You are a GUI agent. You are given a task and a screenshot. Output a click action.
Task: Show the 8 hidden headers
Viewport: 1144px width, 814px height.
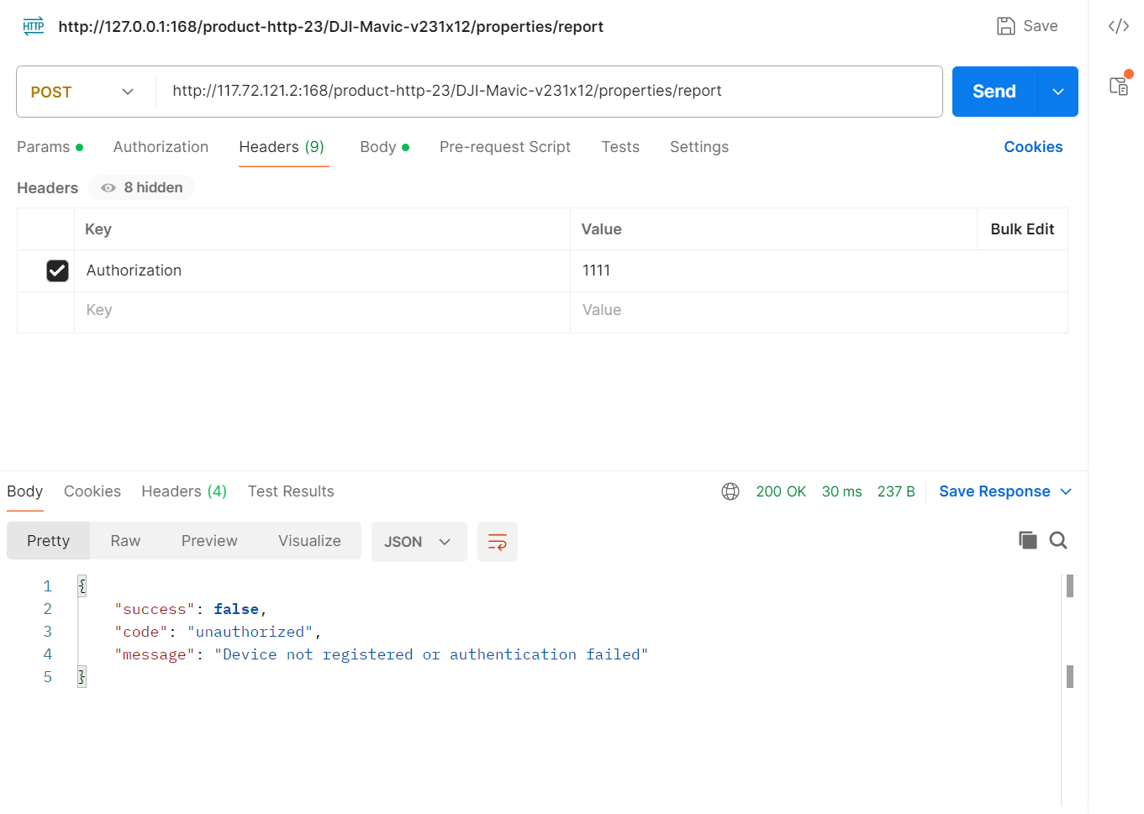click(x=142, y=187)
